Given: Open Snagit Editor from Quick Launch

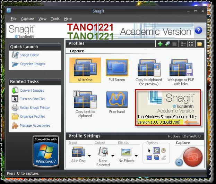Looking at the screenshot, I should click(29, 55).
